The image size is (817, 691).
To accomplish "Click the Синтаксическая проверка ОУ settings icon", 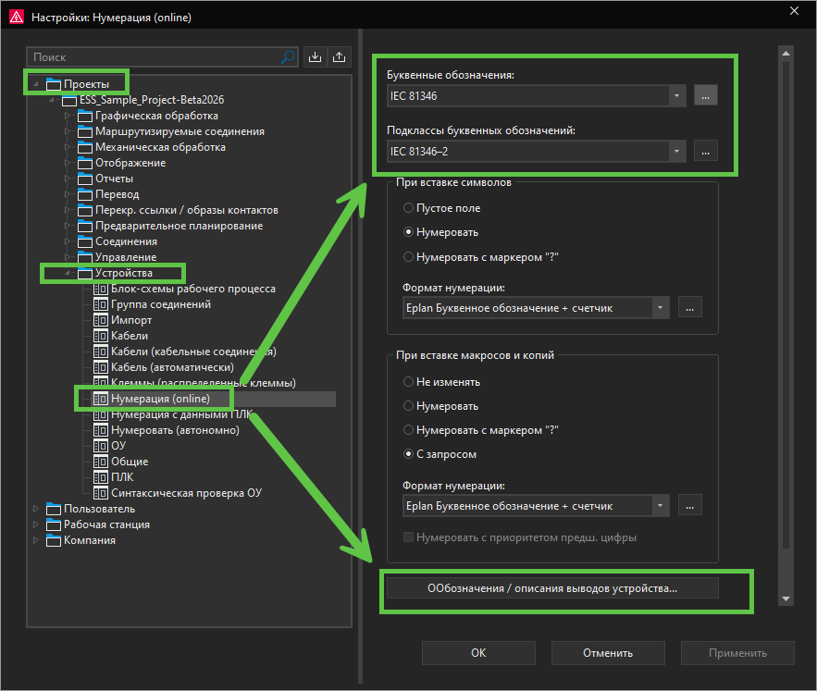I will click(101, 493).
